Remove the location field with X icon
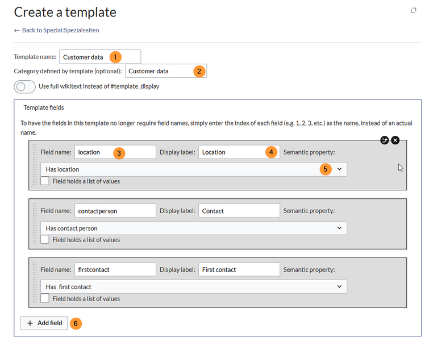This screenshot has width=429, height=341. pyautogui.click(x=395, y=140)
